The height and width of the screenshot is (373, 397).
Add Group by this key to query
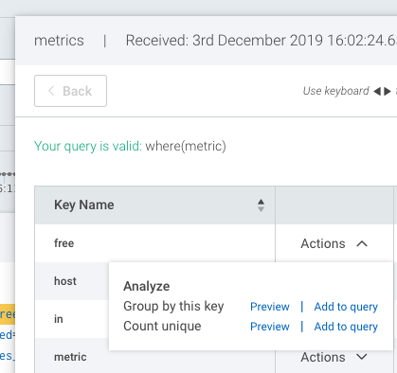click(x=346, y=307)
